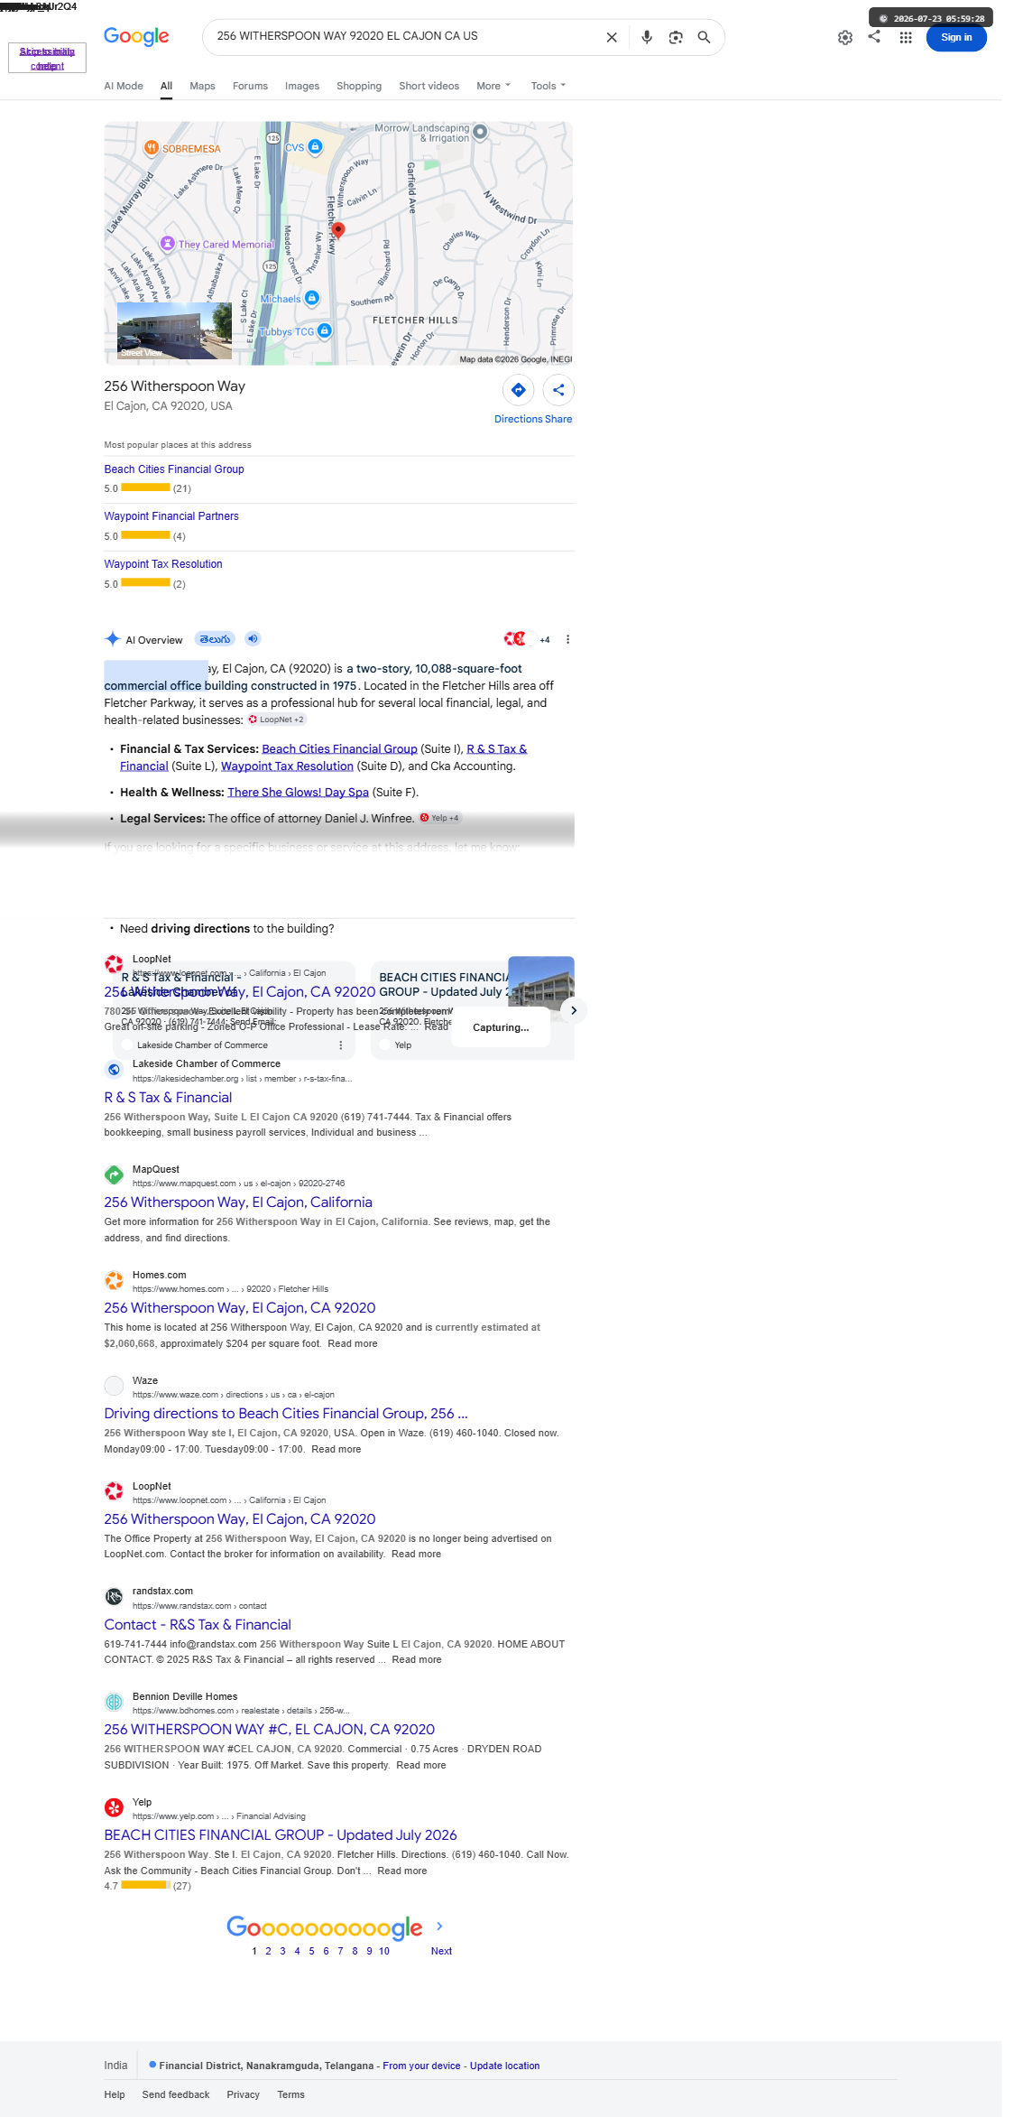
Task: Open Waypoint Financial Partners place link
Action: tap(171, 516)
